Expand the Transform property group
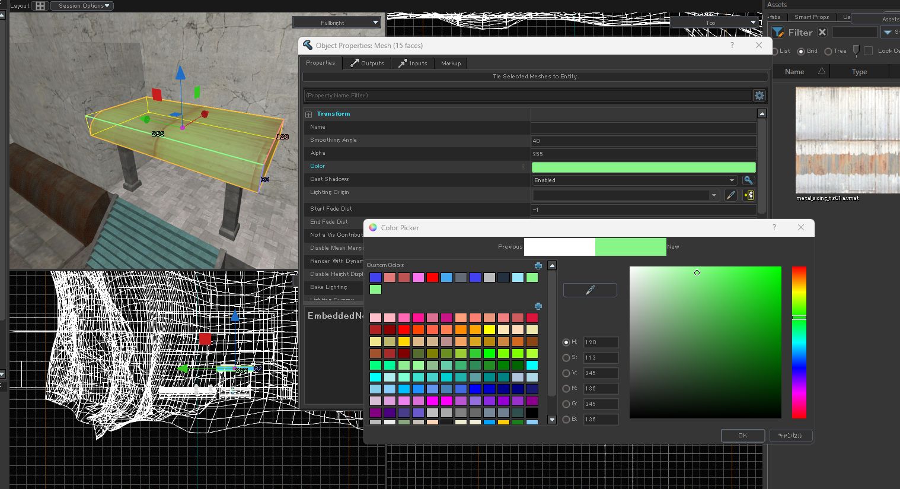The height and width of the screenshot is (489, 900). 308,114
